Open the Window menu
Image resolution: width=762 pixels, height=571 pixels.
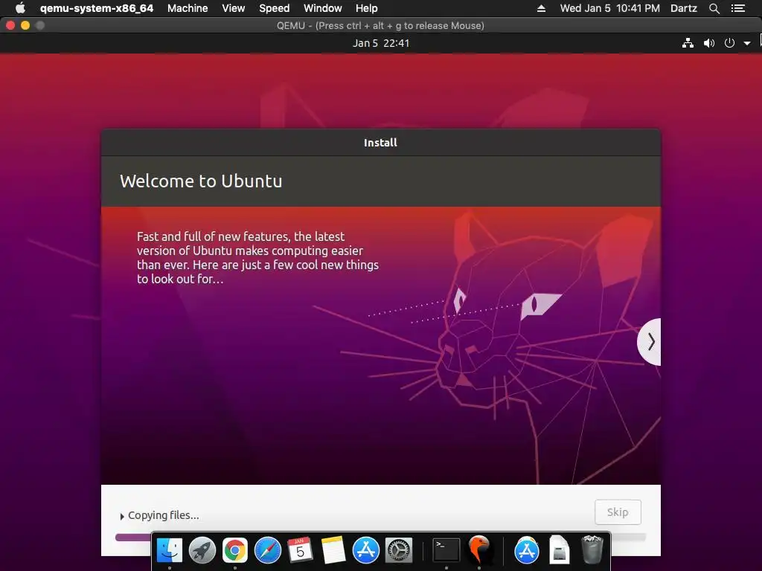(323, 8)
